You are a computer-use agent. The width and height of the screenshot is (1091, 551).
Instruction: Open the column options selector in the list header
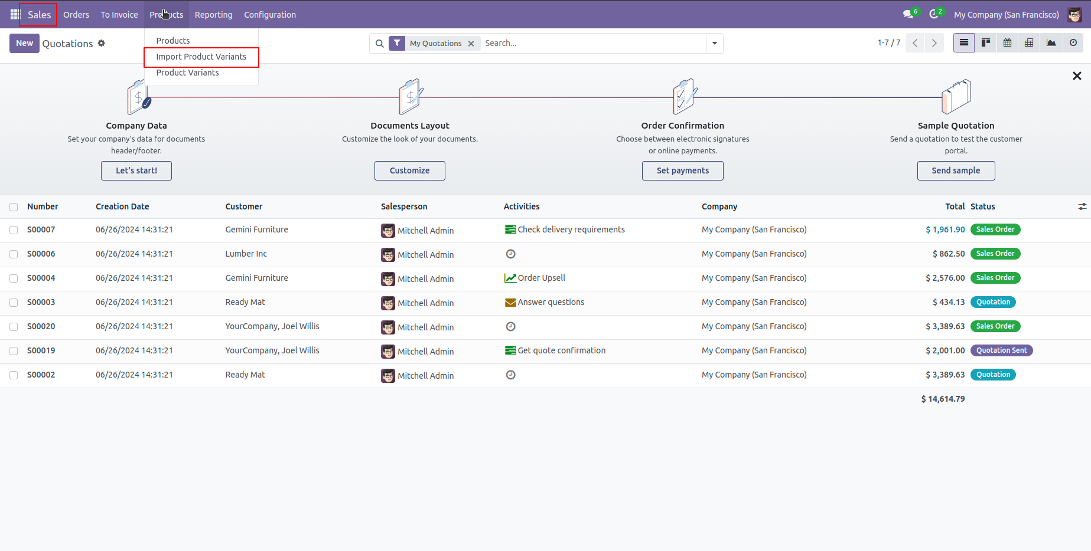1082,206
